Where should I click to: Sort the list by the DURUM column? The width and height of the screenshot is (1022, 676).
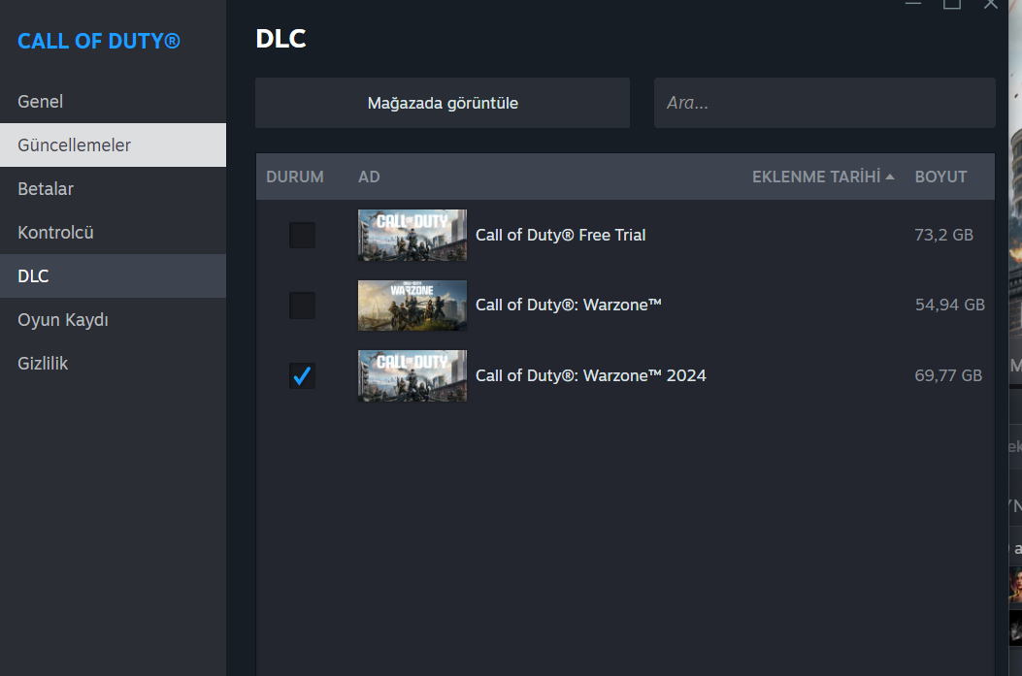[x=295, y=177]
